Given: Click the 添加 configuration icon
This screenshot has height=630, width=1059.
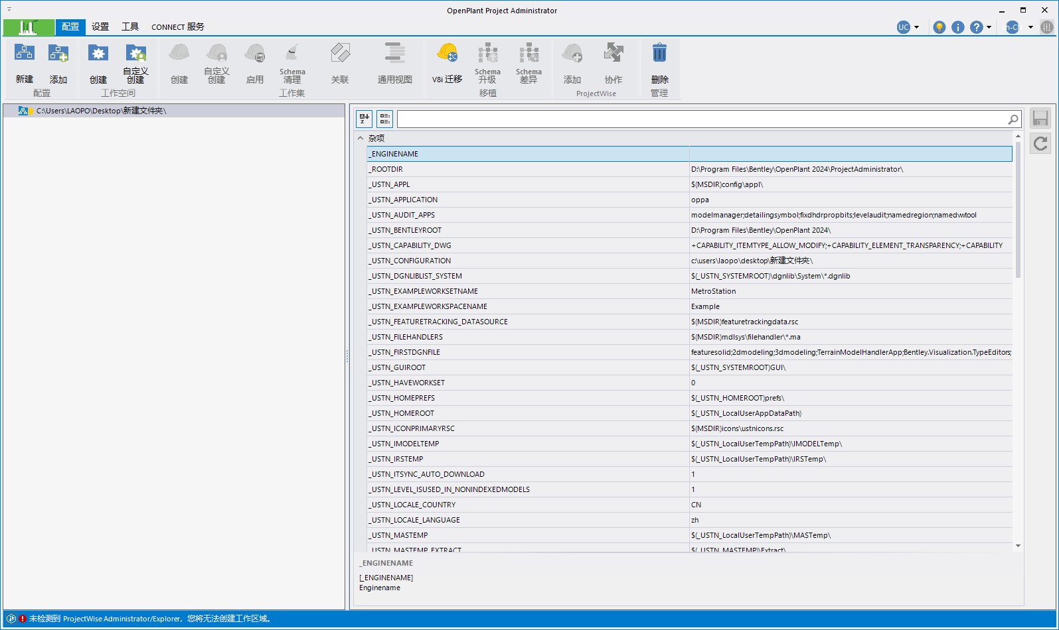Looking at the screenshot, I should [x=58, y=53].
